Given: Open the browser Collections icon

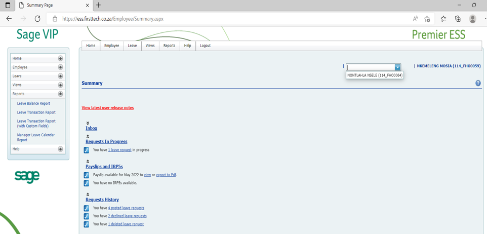Looking at the screenshot, I should [x=458, y=19].
